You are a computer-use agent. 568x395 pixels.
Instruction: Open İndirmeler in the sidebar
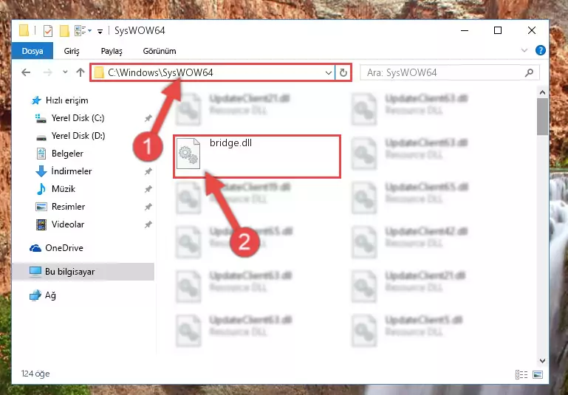coord(72,171)
